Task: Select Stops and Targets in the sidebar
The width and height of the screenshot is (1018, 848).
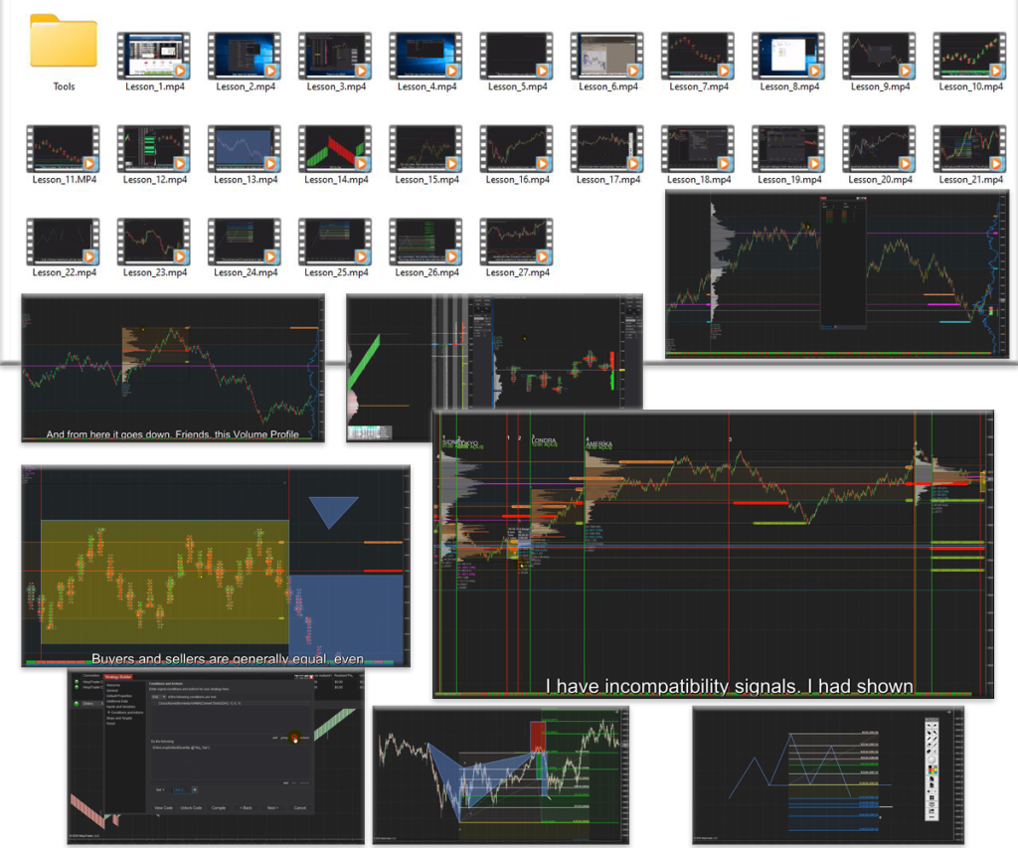Action: coord(121,718)
